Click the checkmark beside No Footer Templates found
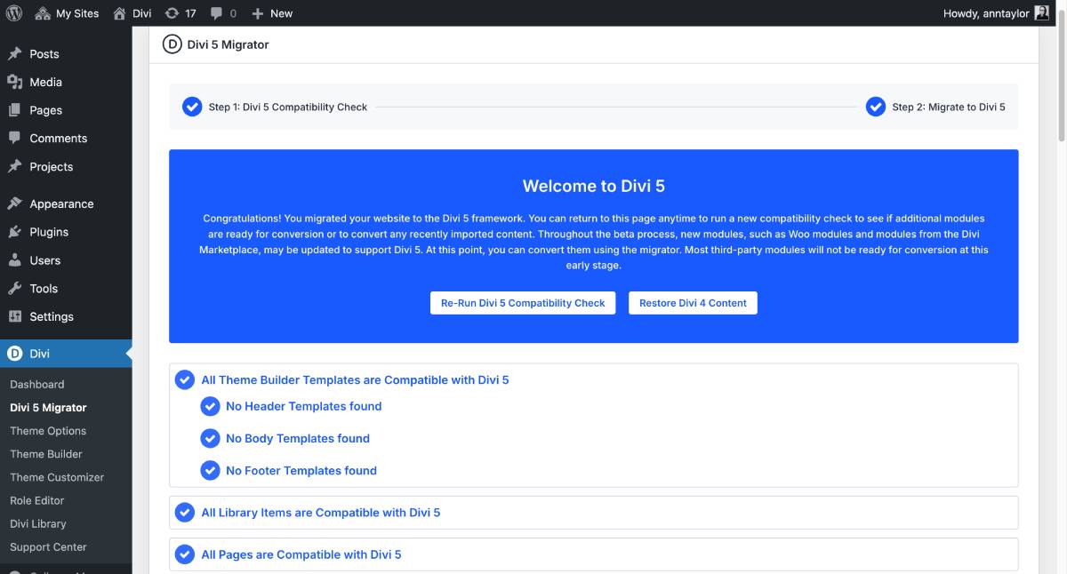This screenshot has height=574, width=1067. [211, 470]
